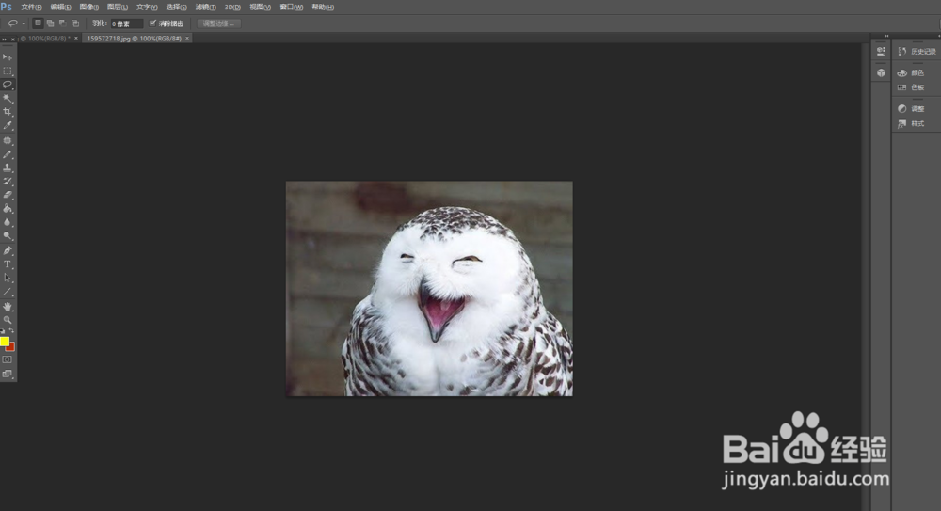Open the 选择 Select menu

tap(177, 8)
